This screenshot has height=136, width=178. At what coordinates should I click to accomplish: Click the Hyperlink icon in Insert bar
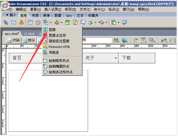click(x=6, y=22)
